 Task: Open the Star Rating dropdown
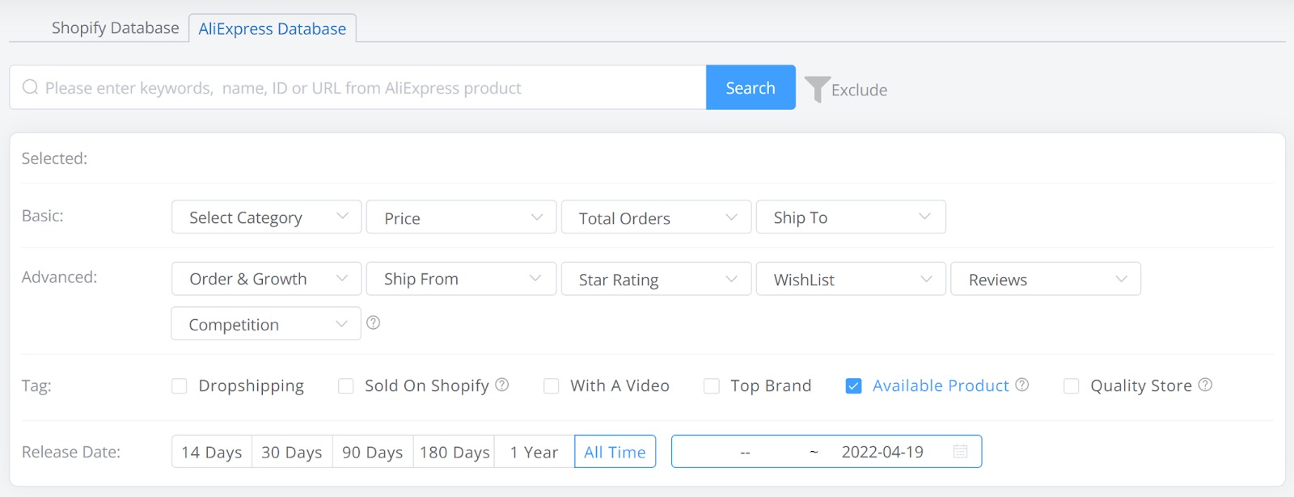tap(656, 280)
